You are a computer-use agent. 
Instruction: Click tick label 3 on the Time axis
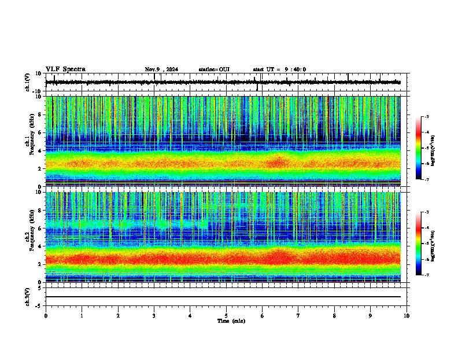pyautogui.click(x=154, y=316)
